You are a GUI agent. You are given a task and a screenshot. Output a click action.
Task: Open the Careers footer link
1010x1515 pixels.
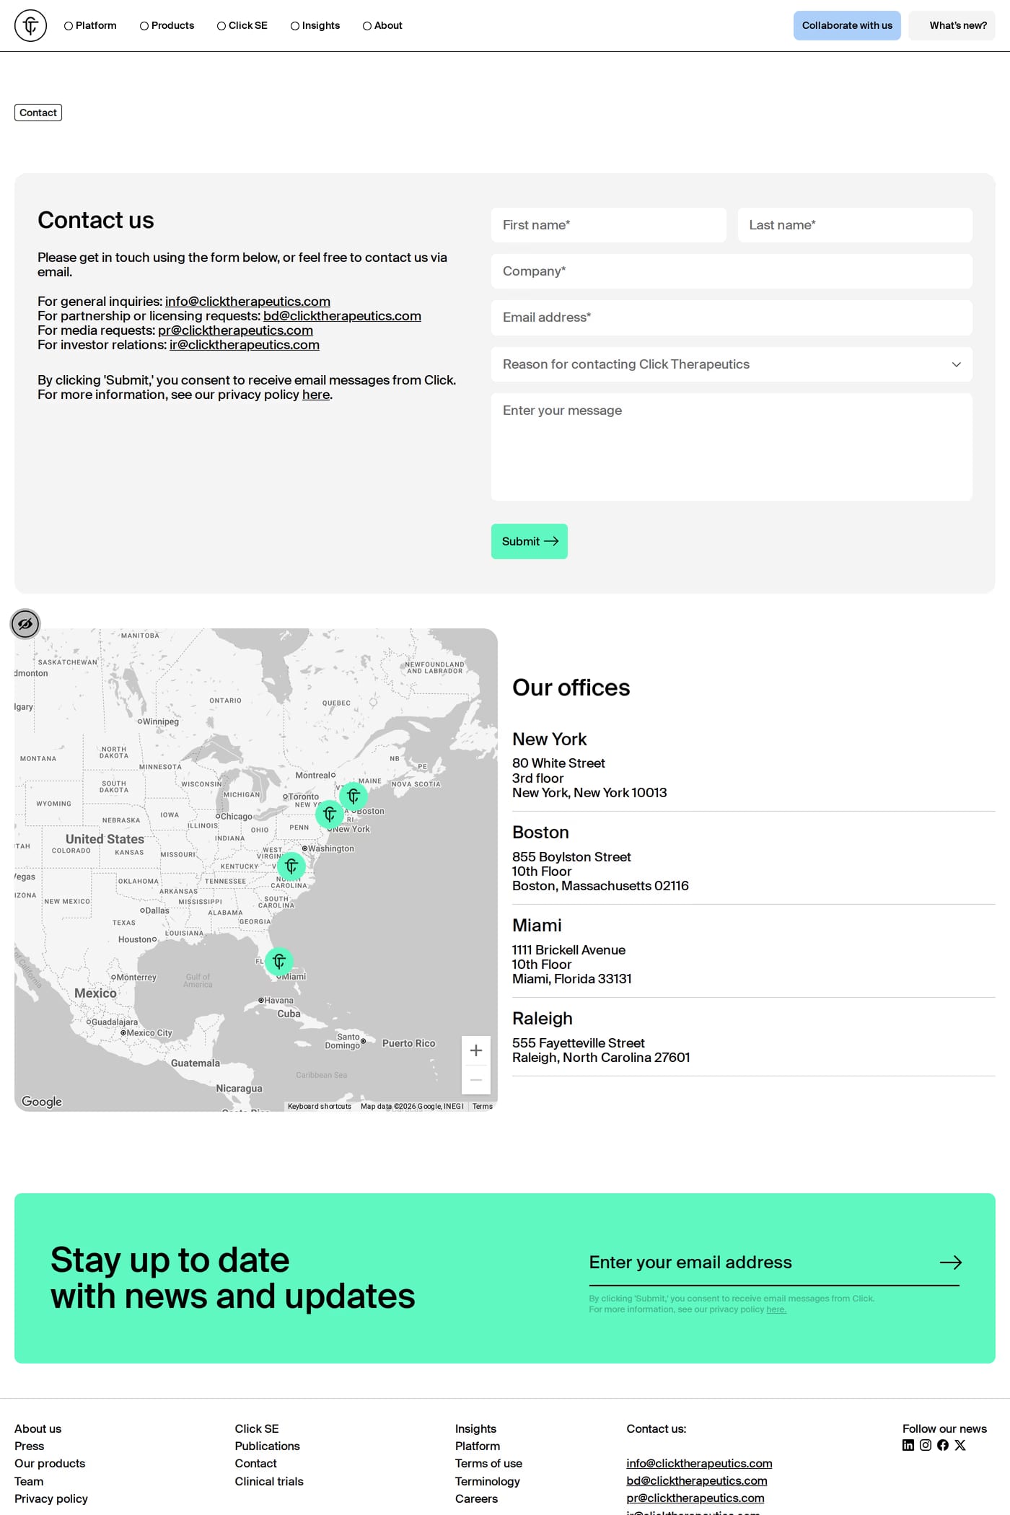pyautogui.click(x=476, y=1498)
